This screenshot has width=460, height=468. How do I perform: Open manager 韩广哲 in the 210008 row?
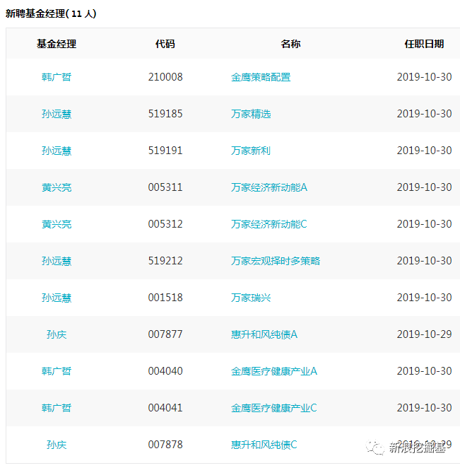click(x=57, y=77)
